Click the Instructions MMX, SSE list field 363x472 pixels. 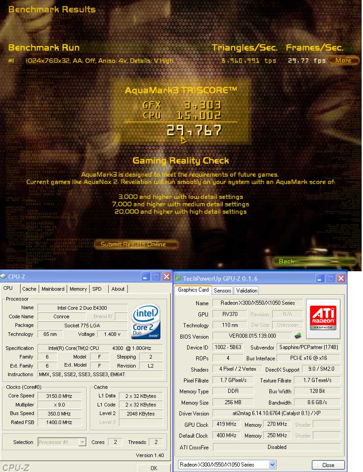point(100,374)
